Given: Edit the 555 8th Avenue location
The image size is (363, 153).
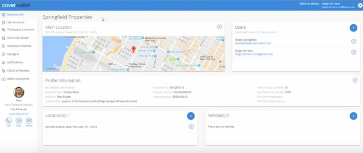Looking at the screenshot, I should [191, 126].
